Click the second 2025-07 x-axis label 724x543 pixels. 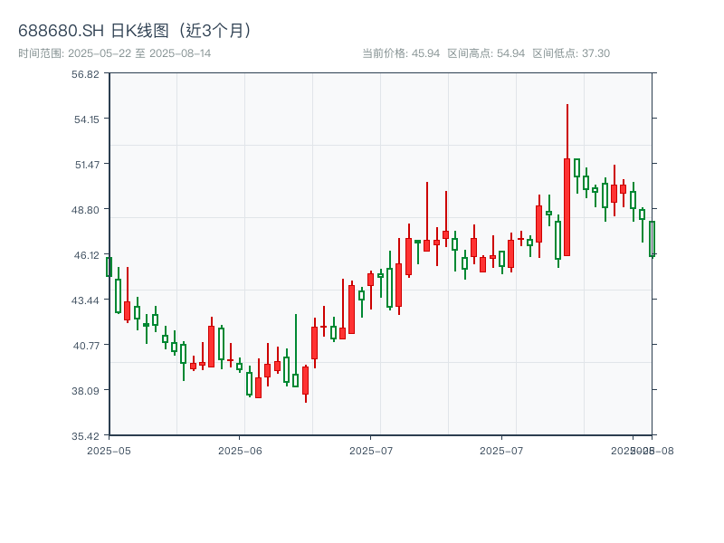pos(501,450)
